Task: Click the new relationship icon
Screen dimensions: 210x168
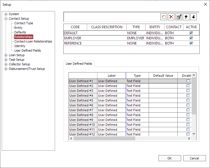Action: (x=164, y=17)
